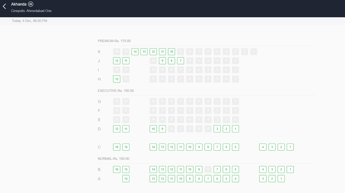Image resolution: width=345 pixels, height=193 pixels.
Task: Select seat 9 in row D
Action: click(x=162, y=129)
